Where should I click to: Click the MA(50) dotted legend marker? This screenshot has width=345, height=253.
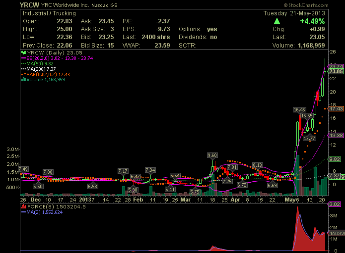click(x=23, y=63)
